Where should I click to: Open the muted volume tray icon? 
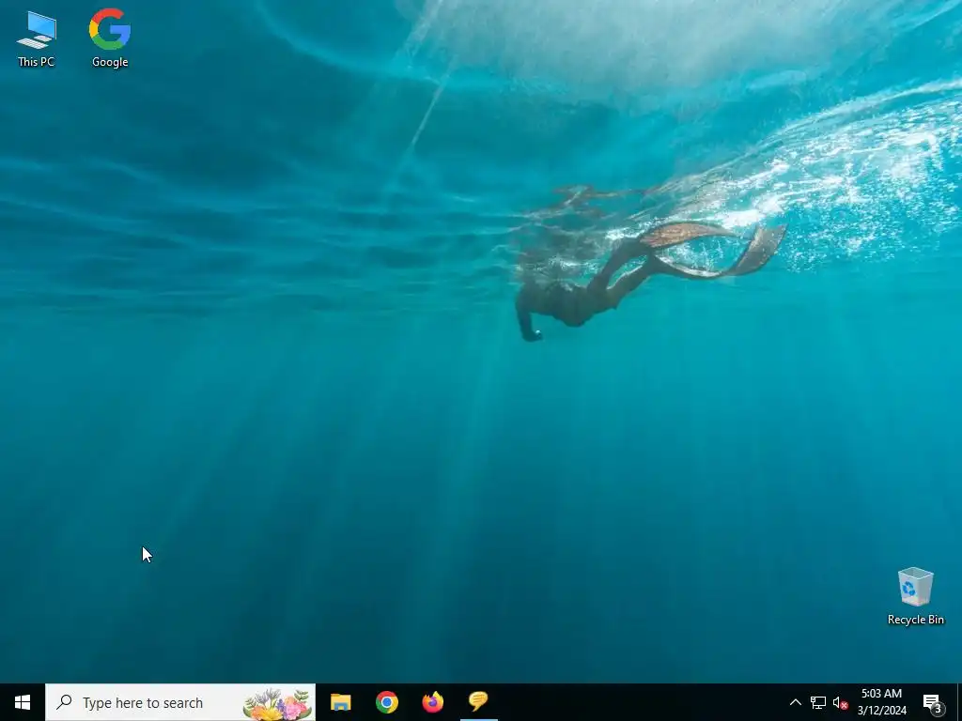click(x=841, y=702)
